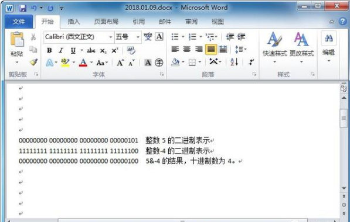350x222 pixels.
Task: Click 更改样式 (Change Styles) button
Action: [301, 47]
